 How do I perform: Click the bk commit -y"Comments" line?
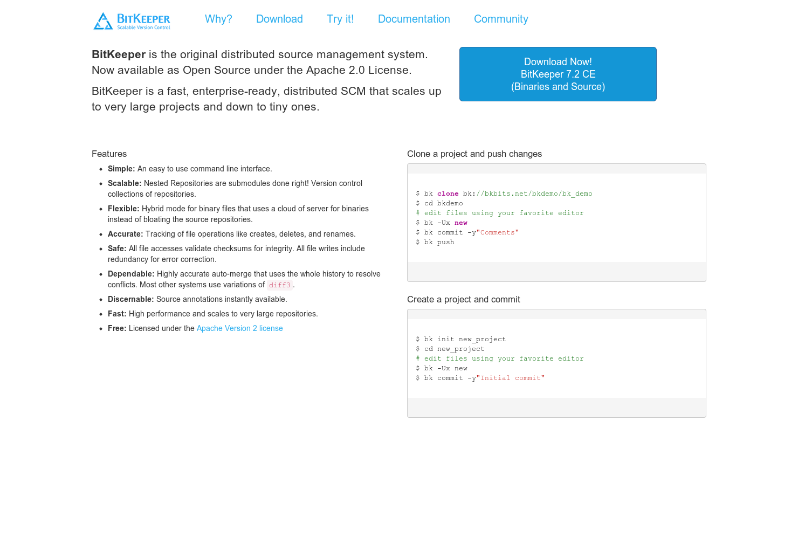tap(467, 232)
